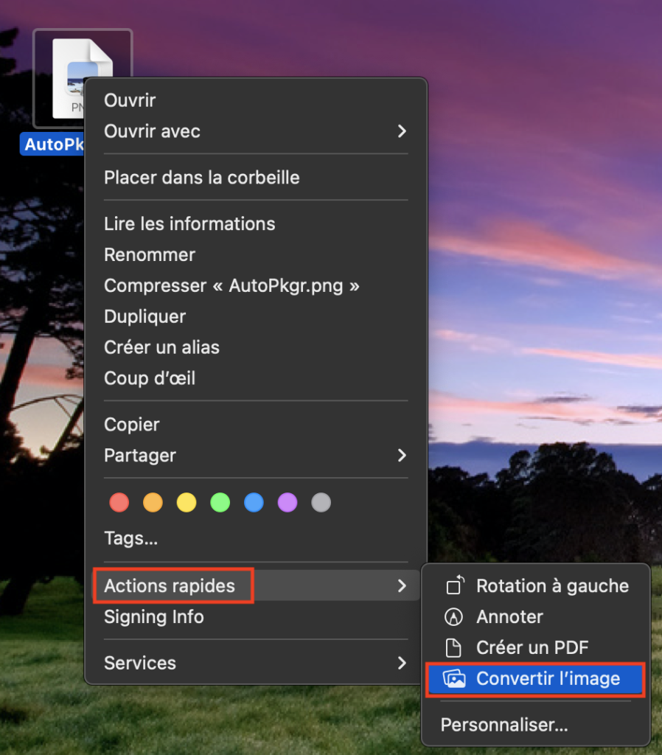This screenshot has height=755, width=662.
Task: Apply the orange tag color
Action: coord(153,502)
